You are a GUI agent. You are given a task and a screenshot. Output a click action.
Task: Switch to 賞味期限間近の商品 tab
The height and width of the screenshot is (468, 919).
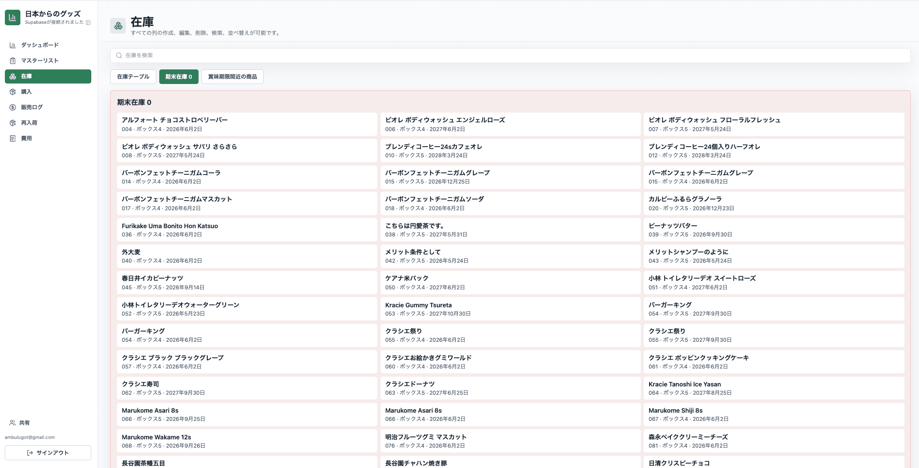pyautogui.click(x=233, y=77)
